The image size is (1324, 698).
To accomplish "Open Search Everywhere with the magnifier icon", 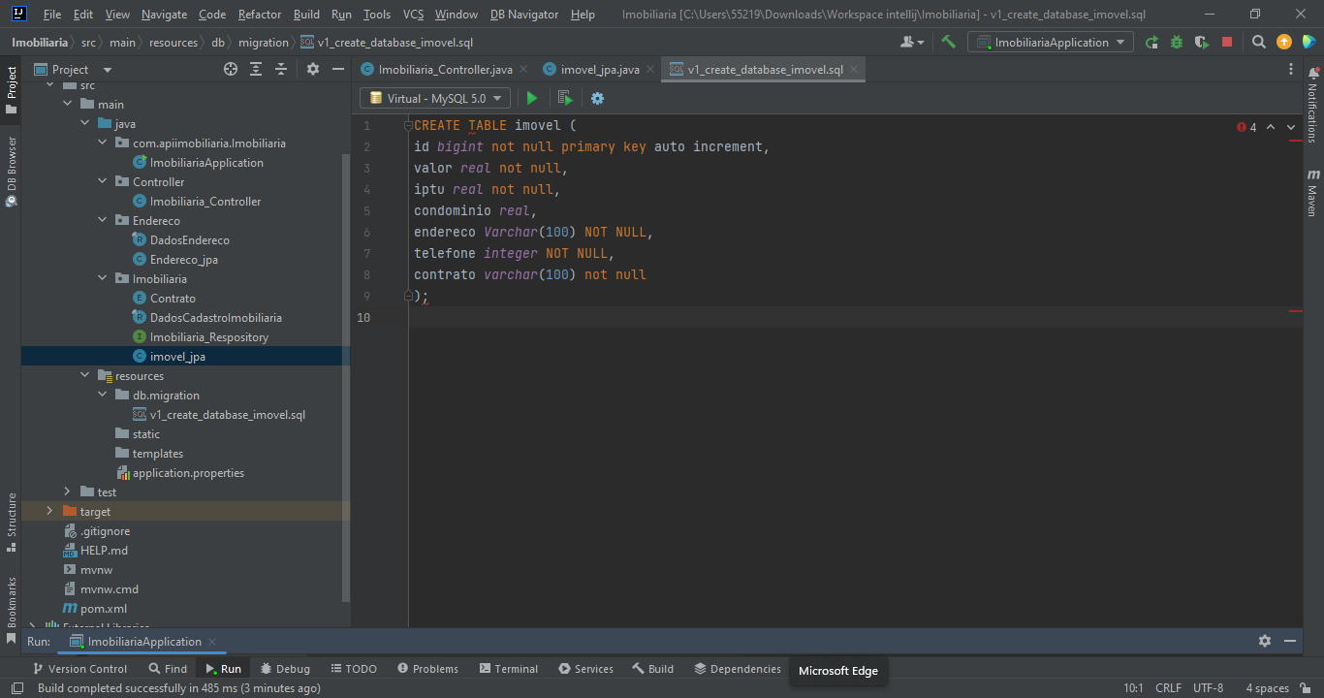I will pyautogui.click(x=1258, y=42).
